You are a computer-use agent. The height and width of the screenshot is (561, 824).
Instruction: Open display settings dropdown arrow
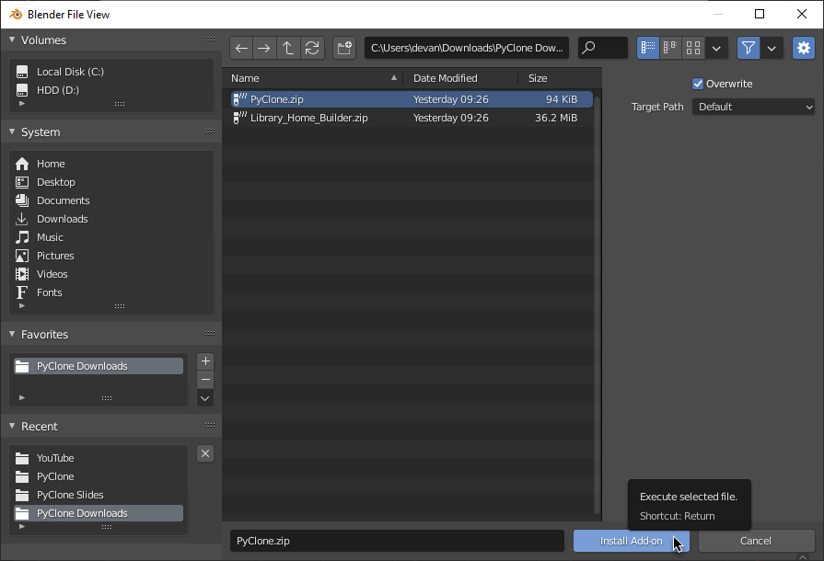(x=717, y=48)
